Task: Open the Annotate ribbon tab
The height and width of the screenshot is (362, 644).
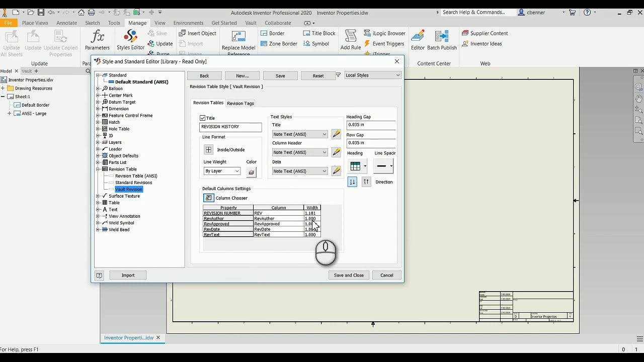Action: pos(66,23)
